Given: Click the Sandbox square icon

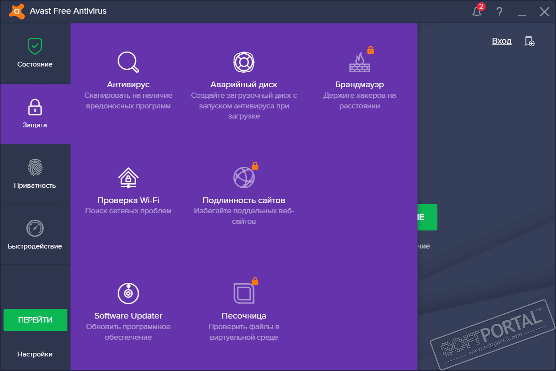Looking at the screenshot, I should [244, 293].
